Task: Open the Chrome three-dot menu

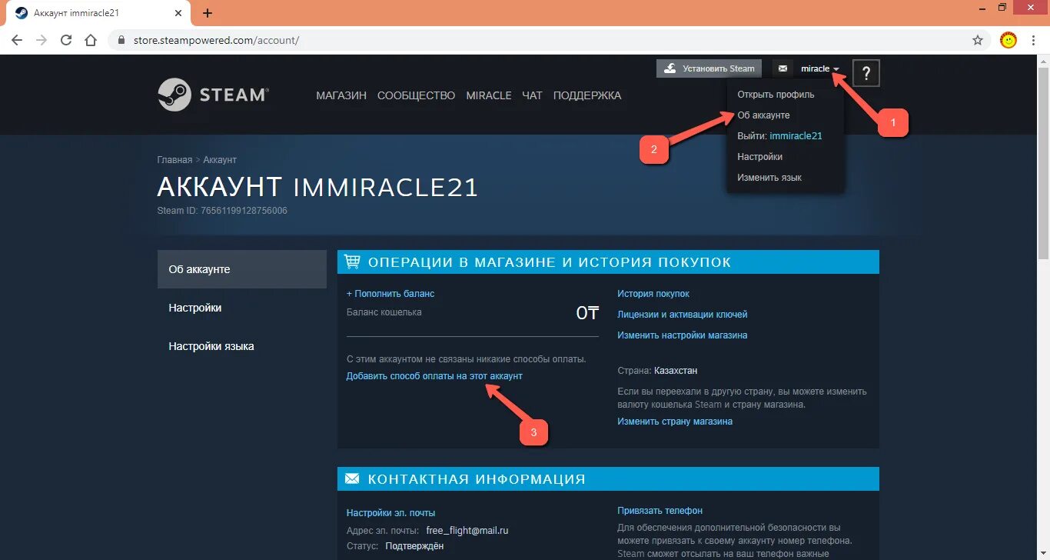Action: click(x=1035, y=40)
